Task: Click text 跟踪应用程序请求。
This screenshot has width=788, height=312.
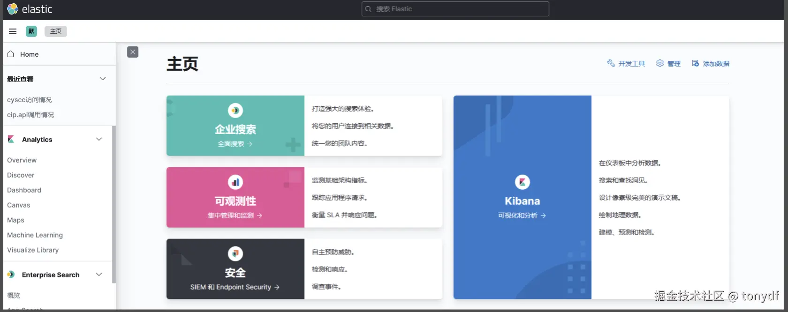Action: pyautogui.click(x=340, y=198)
